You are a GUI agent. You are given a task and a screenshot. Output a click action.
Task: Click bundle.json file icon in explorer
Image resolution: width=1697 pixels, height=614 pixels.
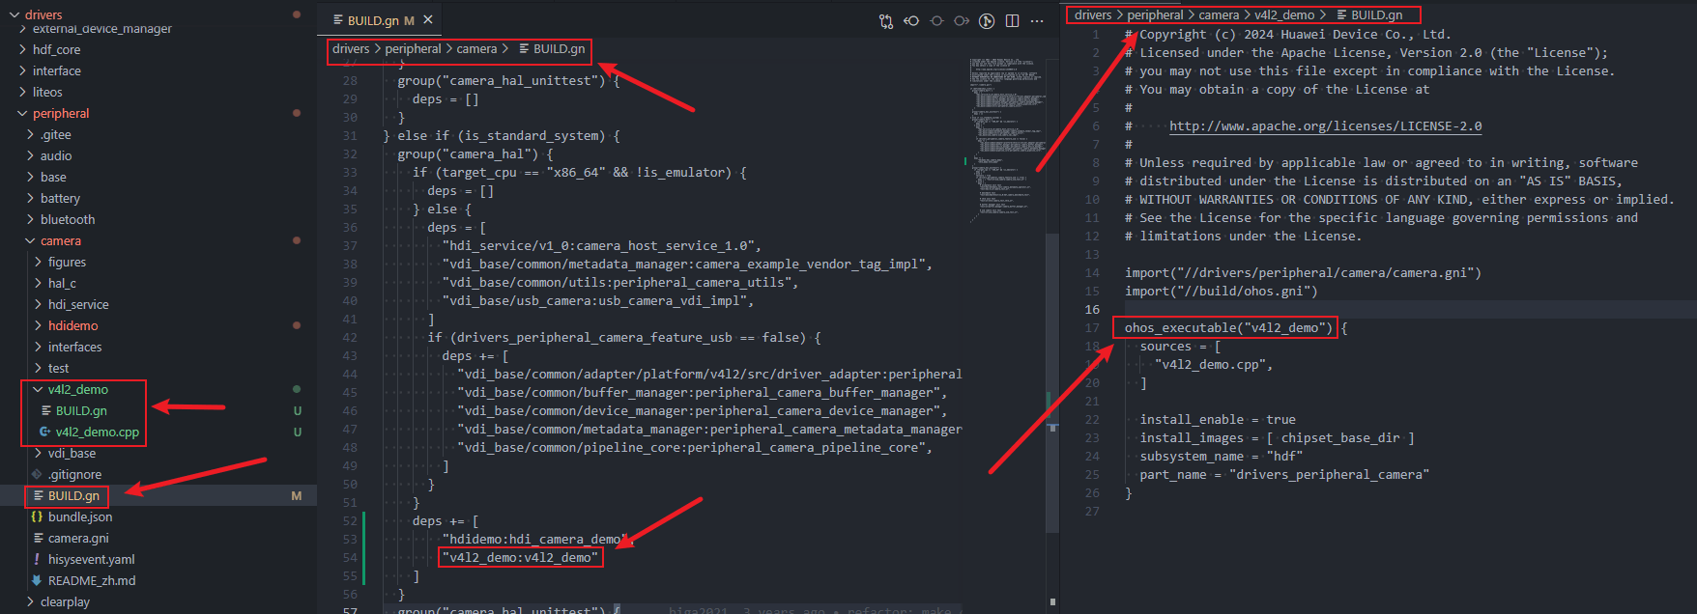[37, 516]
